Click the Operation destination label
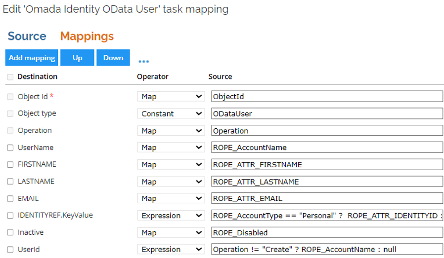This screenshot has height=258, width=444. pyautogui.click(x=35, y=131)
